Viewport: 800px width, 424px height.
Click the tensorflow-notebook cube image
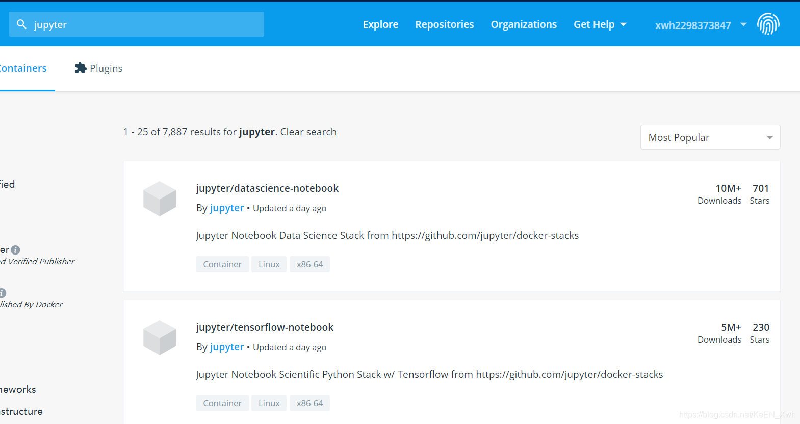[160, 337]
